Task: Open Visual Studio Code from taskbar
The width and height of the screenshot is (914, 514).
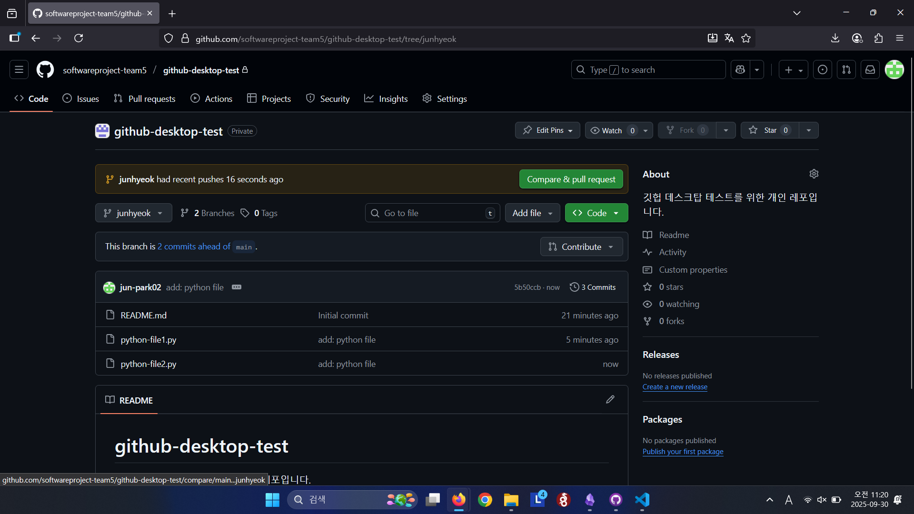Action: (x=642, y=500)
